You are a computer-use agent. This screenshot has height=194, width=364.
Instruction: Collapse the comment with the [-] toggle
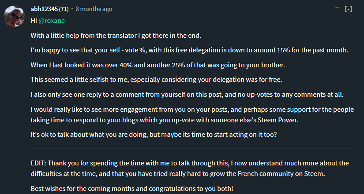coord(348,9)
